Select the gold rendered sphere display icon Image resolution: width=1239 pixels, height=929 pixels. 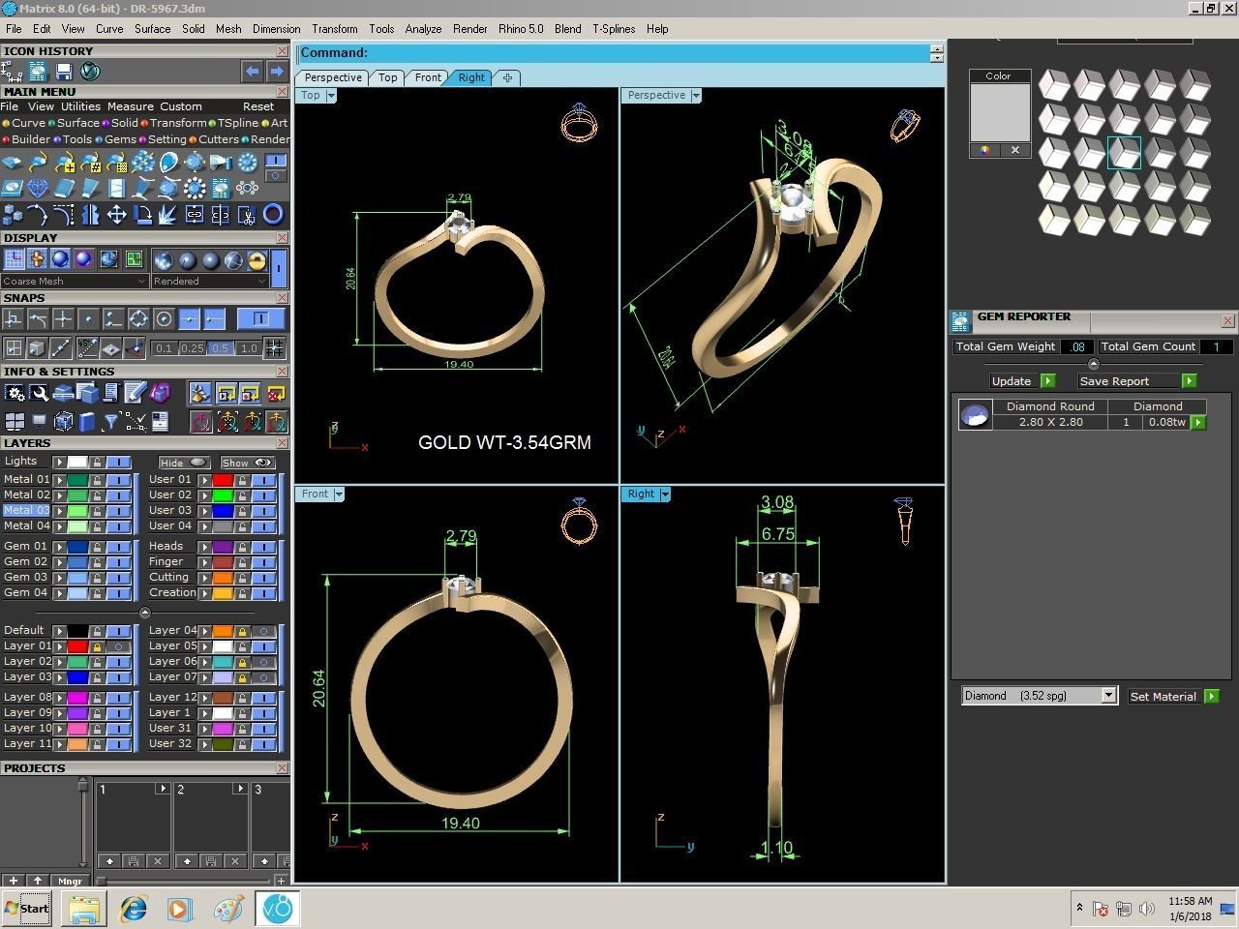(x=257, y=259)
